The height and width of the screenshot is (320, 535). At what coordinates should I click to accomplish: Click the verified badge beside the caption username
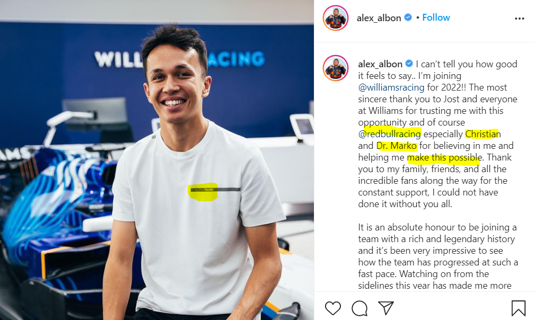coord(409,64)
